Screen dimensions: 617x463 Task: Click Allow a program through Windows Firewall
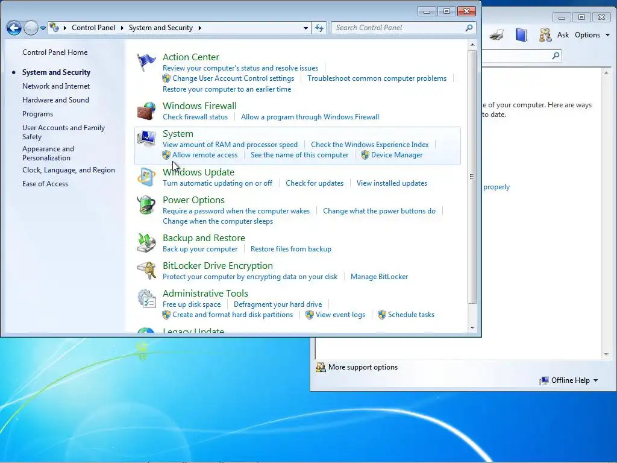[310, 117]
